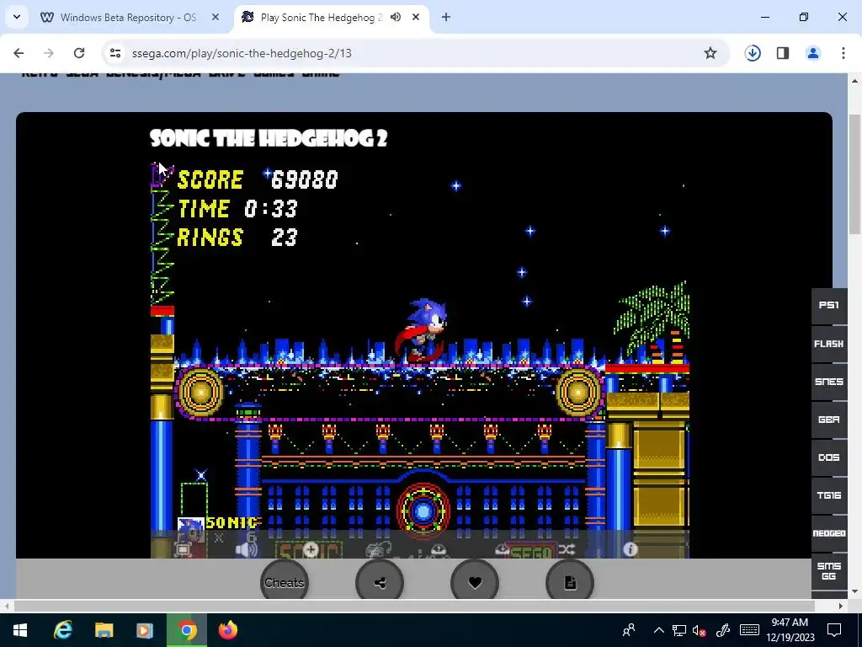
Task: Open the People icon in system tray
Action: pos(629,630)
